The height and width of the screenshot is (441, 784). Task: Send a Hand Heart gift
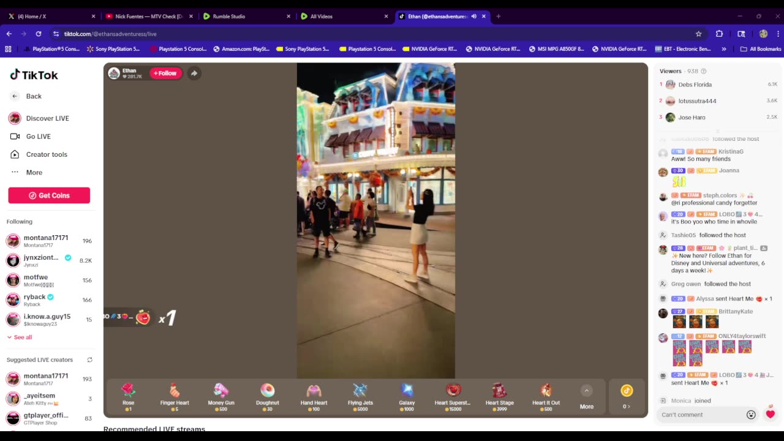(x=314, y=397)
